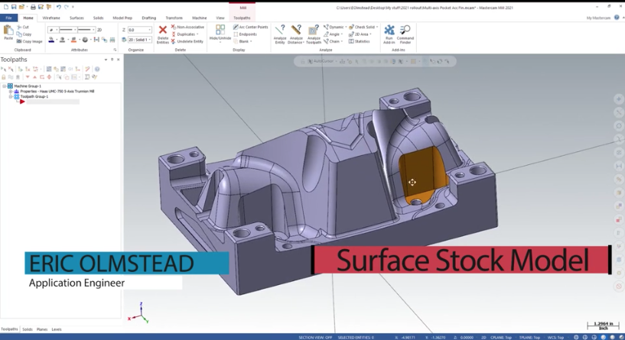Click the Angle analyze button

332,34
